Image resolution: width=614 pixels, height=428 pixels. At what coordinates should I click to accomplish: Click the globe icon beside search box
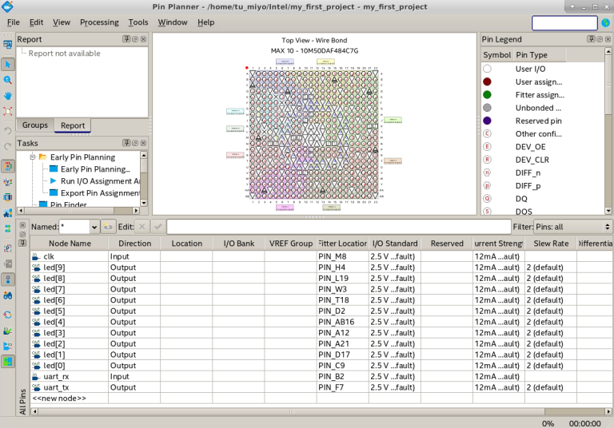pyautogui.click(x=605, y=23)
